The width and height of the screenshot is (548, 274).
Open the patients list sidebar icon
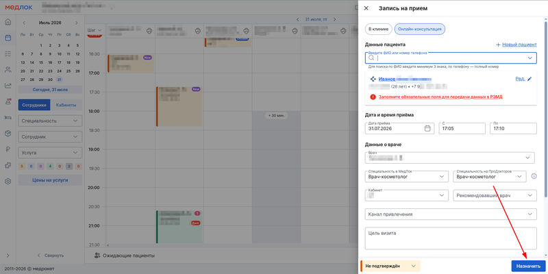(8, 70)
